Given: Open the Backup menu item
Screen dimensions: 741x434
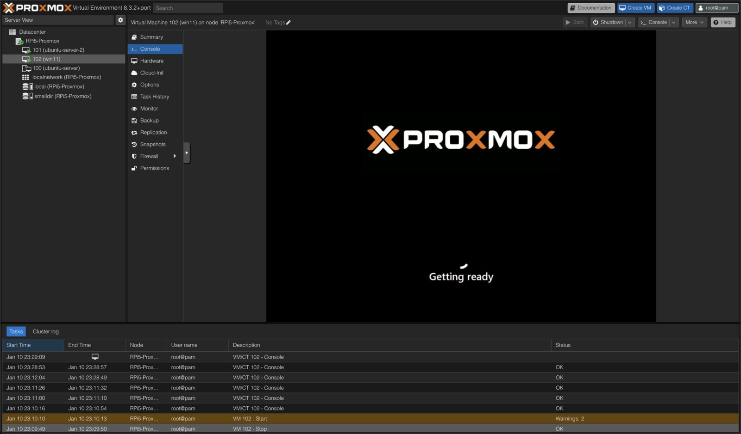Looking at the screenshot, I should pos(155,121).
